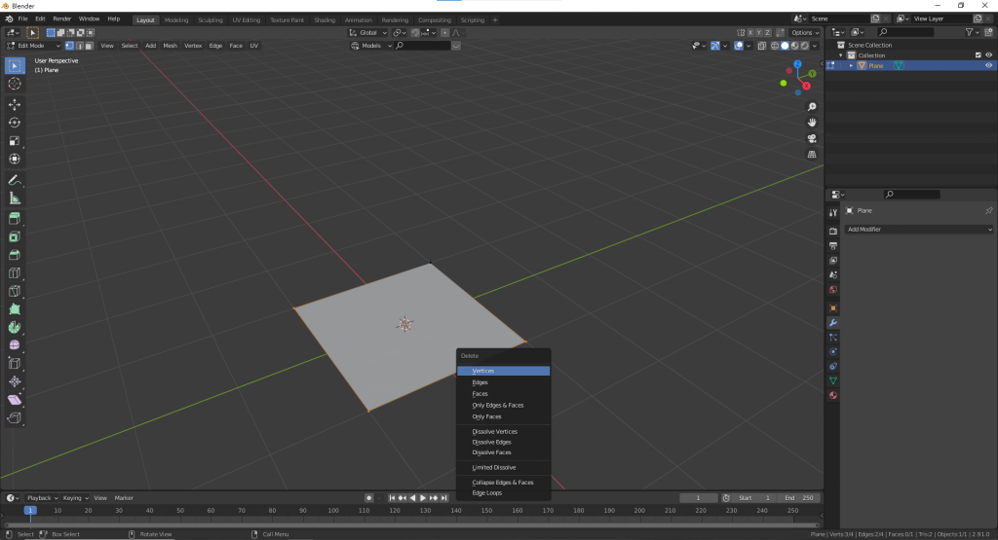This screenshot has height=540, width=998.
Task: Select the Spin tool
Action: 15,327
